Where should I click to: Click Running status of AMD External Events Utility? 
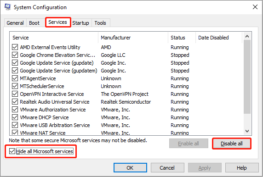pyautogui.click(x=180, y=47)
